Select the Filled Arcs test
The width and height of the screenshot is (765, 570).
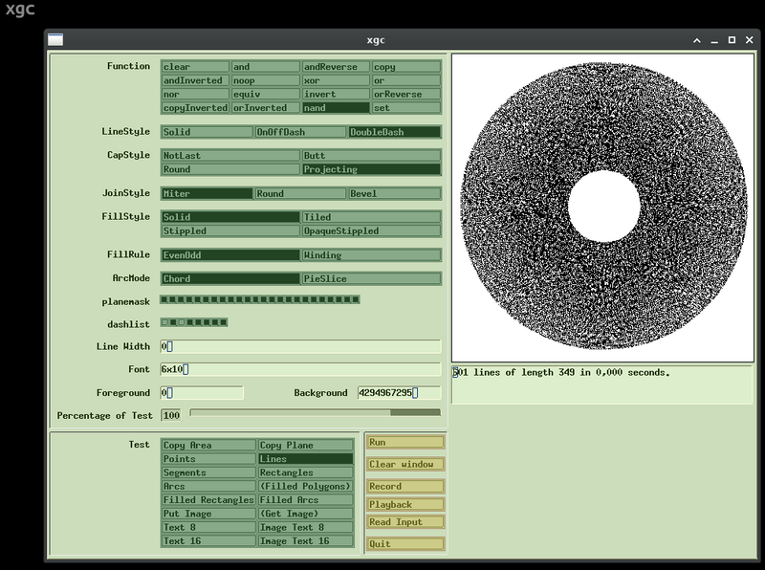coord(304,499)
